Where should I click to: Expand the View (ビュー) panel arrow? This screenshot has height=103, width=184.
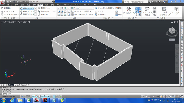[41, 18]
